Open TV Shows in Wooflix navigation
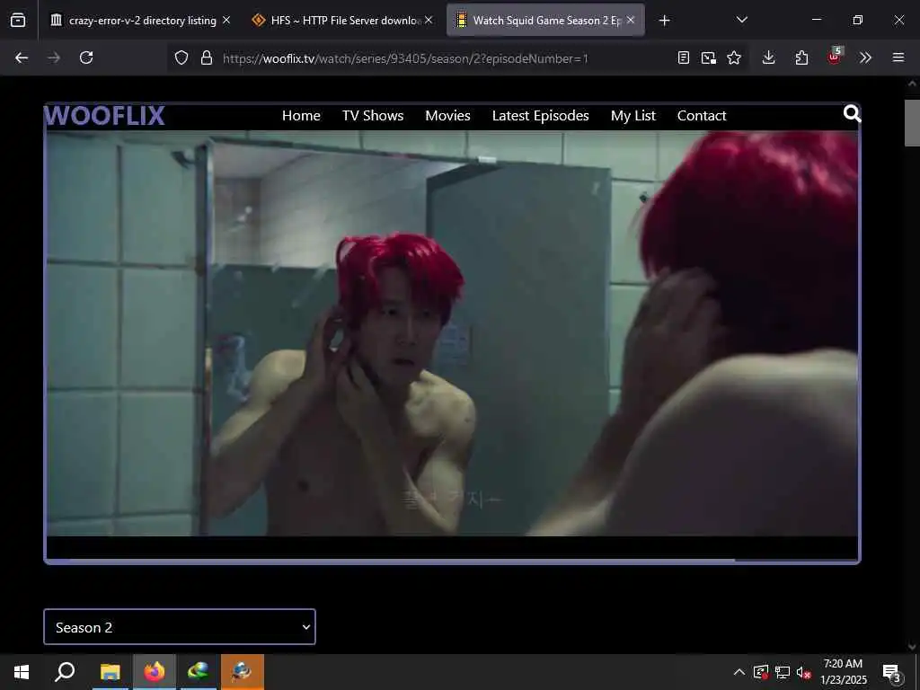Image resolution: width=920 pixels, height=690 pixels. coord(373,116)
